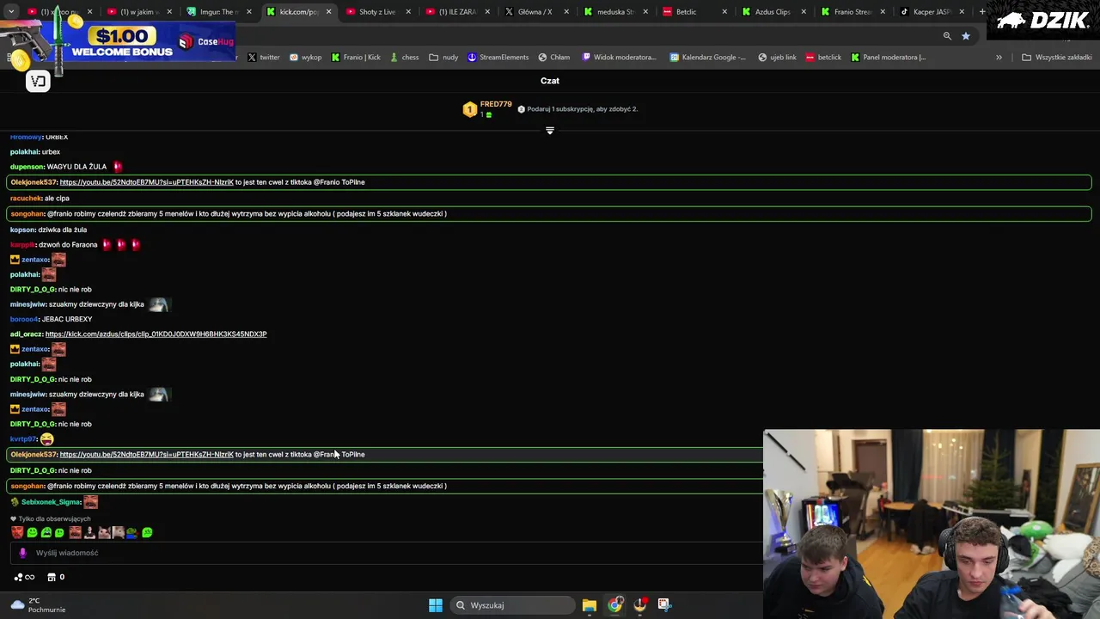Image resolution: width=1100 pixels, height=619 pixels.
Task: Open the shop icon showing 0
Action: (x=56, y=577)
